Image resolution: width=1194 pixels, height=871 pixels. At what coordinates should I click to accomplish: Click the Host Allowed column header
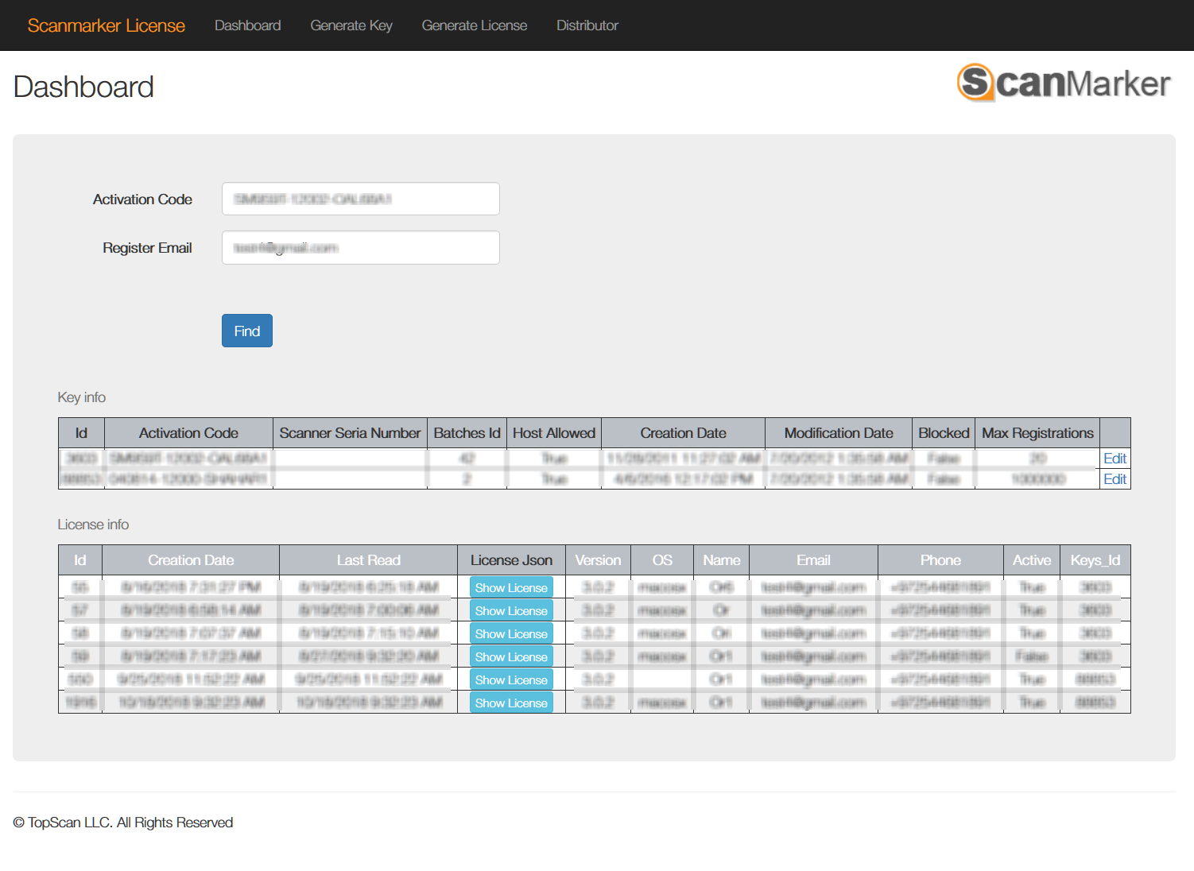554,433
